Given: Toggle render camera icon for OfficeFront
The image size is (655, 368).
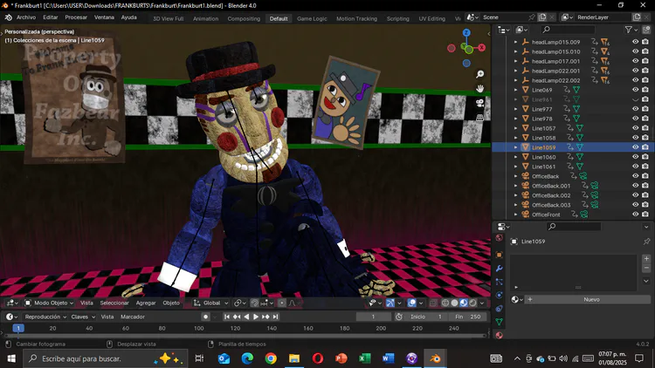Looking at the screenshot, I should click(x=645, y=215).
